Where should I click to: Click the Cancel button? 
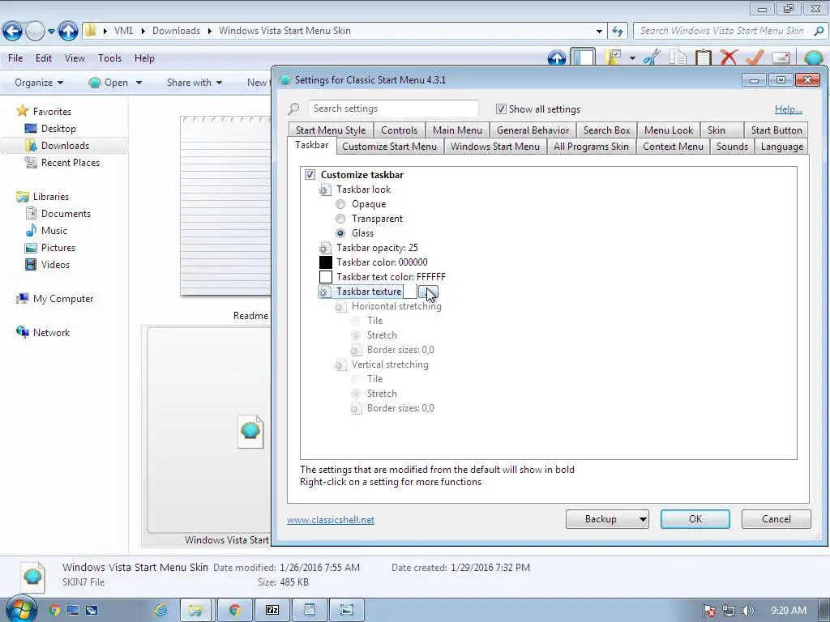click(x=776, y=519)
